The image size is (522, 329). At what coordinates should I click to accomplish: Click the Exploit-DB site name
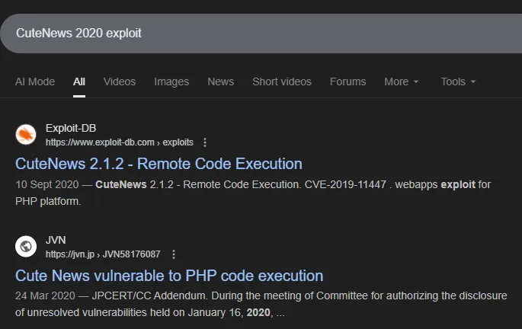coord(71,128)
